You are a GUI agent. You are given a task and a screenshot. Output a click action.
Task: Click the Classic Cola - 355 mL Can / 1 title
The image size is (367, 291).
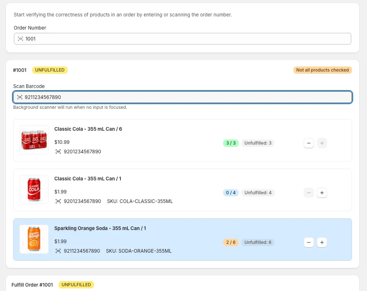click(x=88, y=179)
